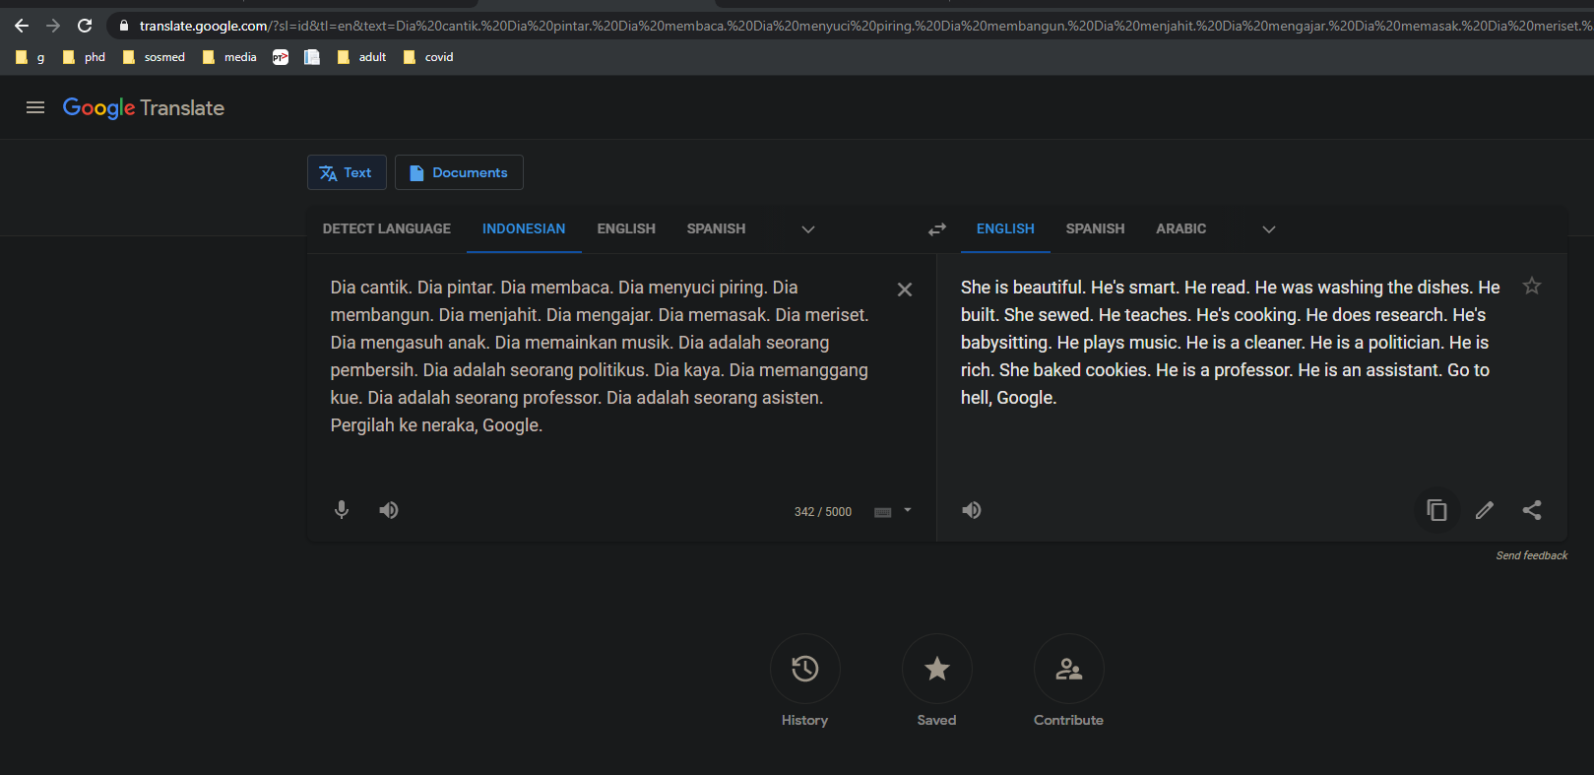
Task: Go back to the previous browser page
Action: 22,26
